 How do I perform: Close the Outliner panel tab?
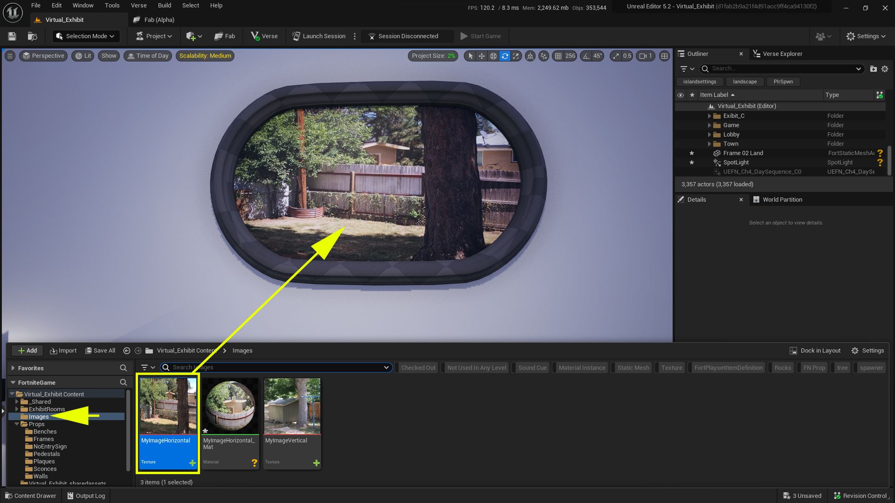[x=741, y=54]
